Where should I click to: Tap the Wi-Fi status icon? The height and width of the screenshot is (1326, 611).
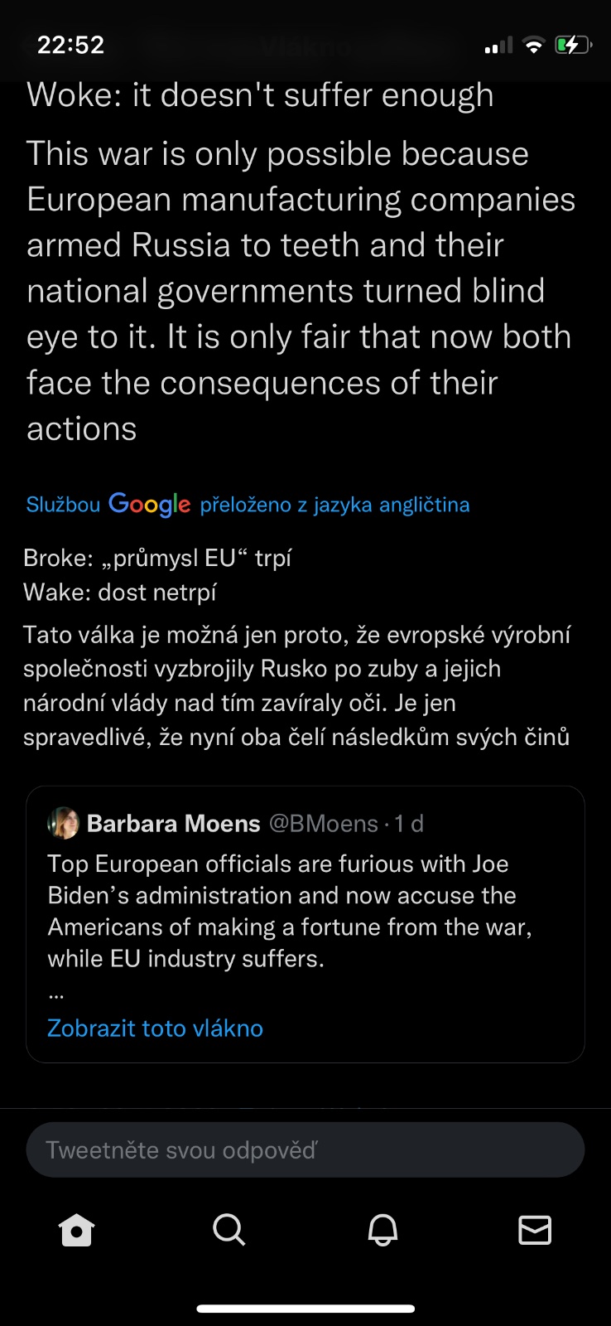click(534, 46)
